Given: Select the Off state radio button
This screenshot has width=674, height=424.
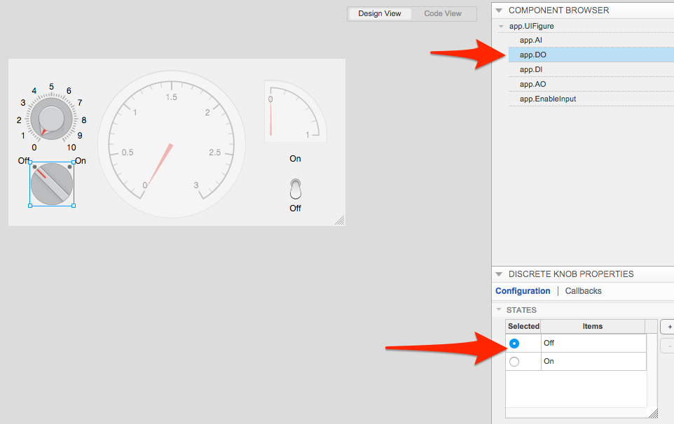Looking at the screenshot, I should pos(516,343).
